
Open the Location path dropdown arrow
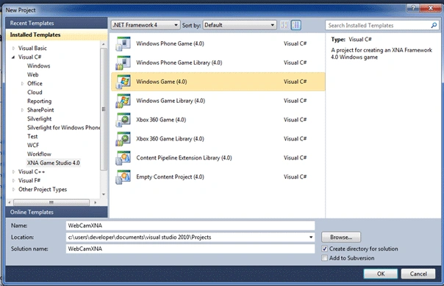tap(311, 237)
